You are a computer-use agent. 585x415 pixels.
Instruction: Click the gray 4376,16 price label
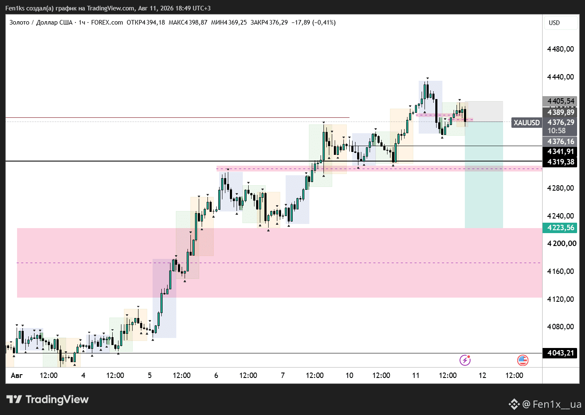coord(560,142)
